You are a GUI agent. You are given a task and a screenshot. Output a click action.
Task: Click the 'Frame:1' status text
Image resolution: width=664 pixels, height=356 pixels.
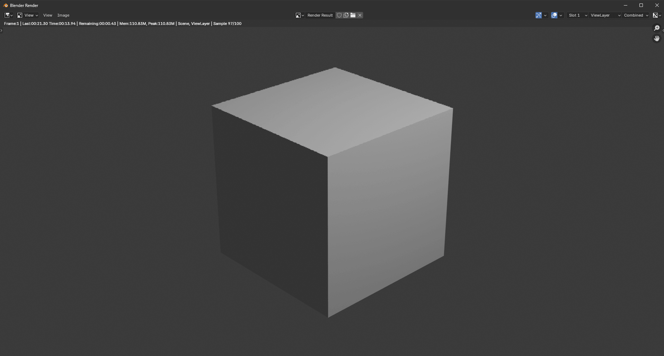click(11, 24)
